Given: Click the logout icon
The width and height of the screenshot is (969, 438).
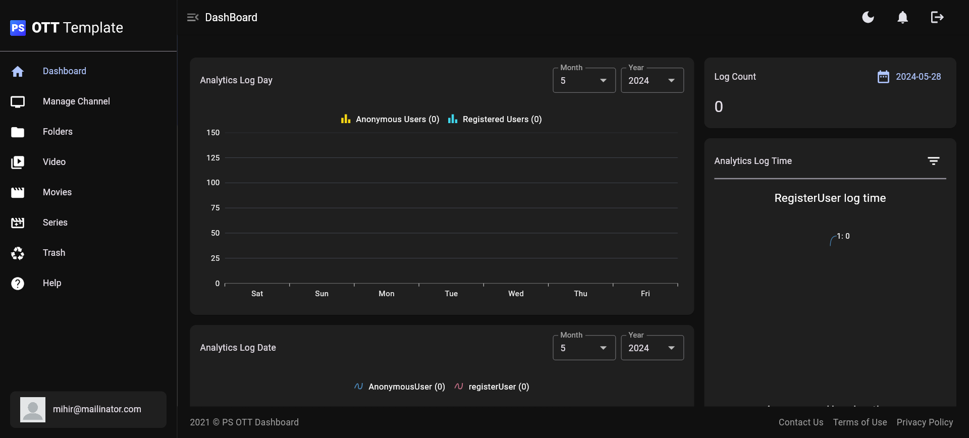Looking at the screenshot, I should pos(937,18).
